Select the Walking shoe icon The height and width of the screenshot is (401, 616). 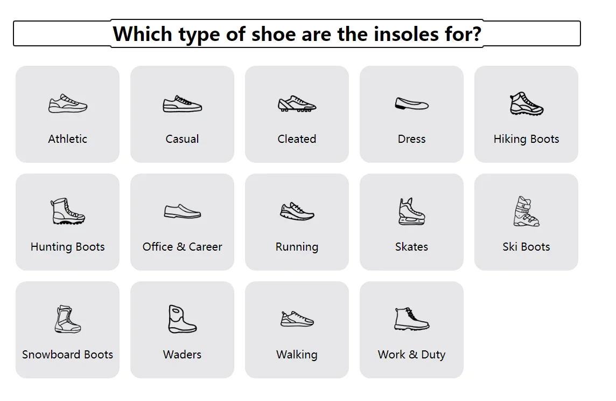point(297,319)
